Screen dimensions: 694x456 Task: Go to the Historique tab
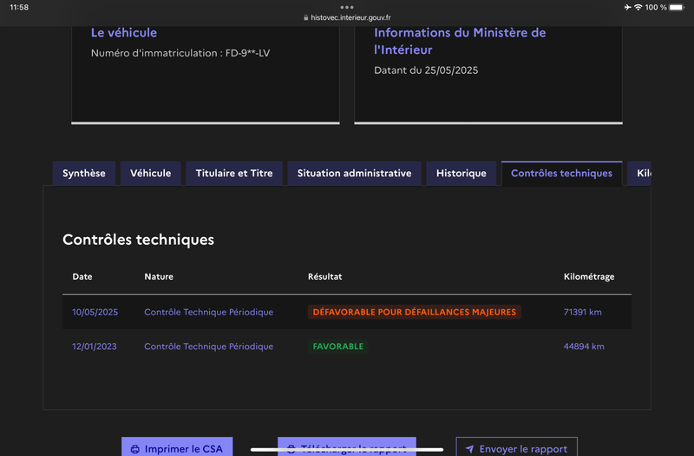[462, 173]
